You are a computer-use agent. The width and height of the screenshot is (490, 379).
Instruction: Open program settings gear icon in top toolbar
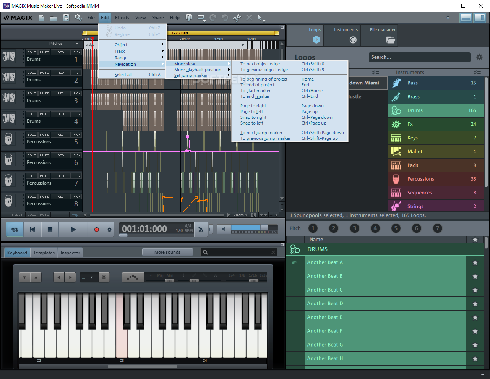pyautogui.click(x=78, y=18)
